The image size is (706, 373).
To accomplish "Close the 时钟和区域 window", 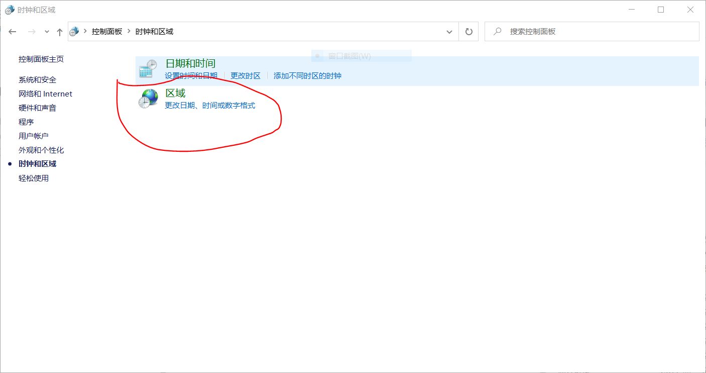I will pyautogui.click(x=690, y=10).
